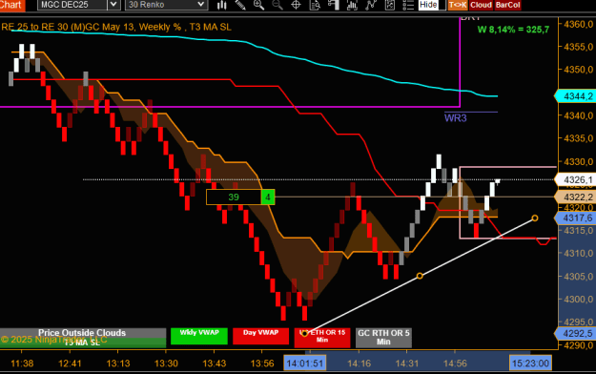The width and height of the screenshot is (596, 374).
Task: Toggle the Cloud display button
Action: pos(481,5)
